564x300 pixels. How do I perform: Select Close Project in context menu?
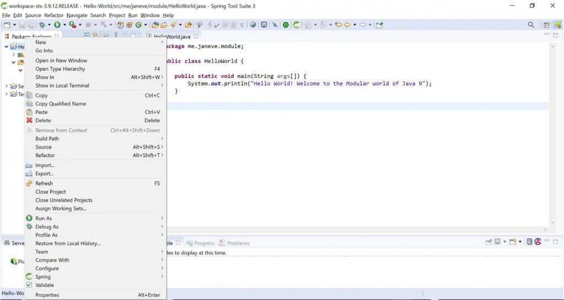tap(95, 192)
